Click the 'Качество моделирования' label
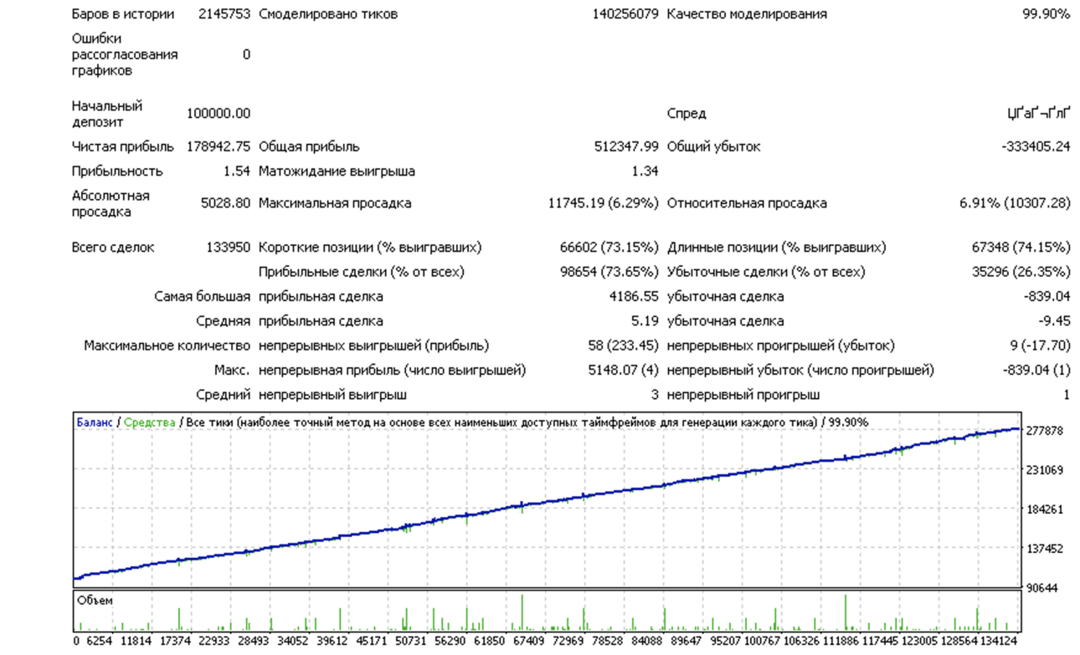The height and width of the screenshot is (655, 1080). pyautogui.click(x=747, y=14)
